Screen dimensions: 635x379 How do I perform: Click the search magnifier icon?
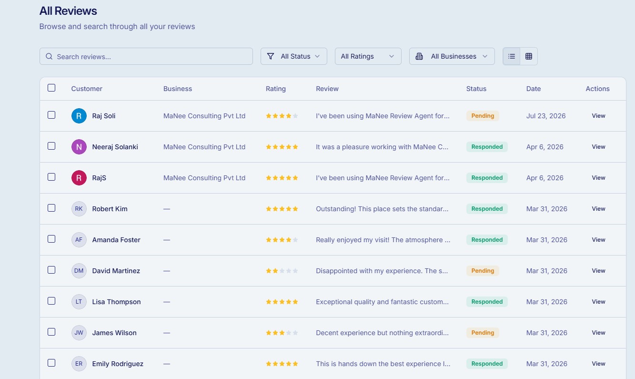point(49,56)
